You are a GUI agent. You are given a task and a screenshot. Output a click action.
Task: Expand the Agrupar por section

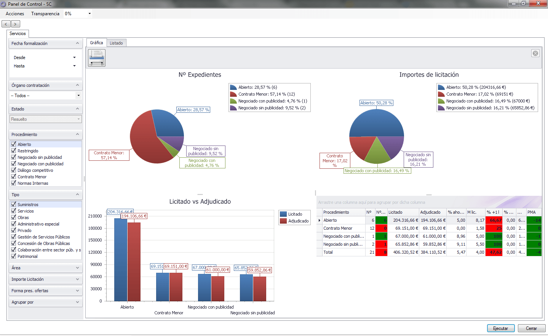tap(78, 302)
